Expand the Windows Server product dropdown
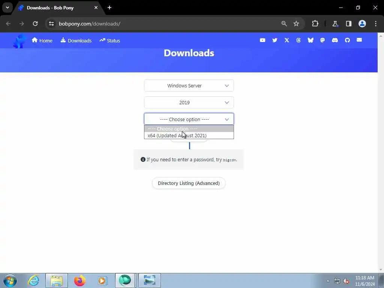The width and height of the screenshot is (384, 288). [189, 85]
